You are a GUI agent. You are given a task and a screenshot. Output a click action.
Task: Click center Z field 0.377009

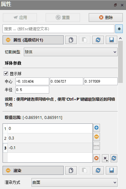[101, 81]
